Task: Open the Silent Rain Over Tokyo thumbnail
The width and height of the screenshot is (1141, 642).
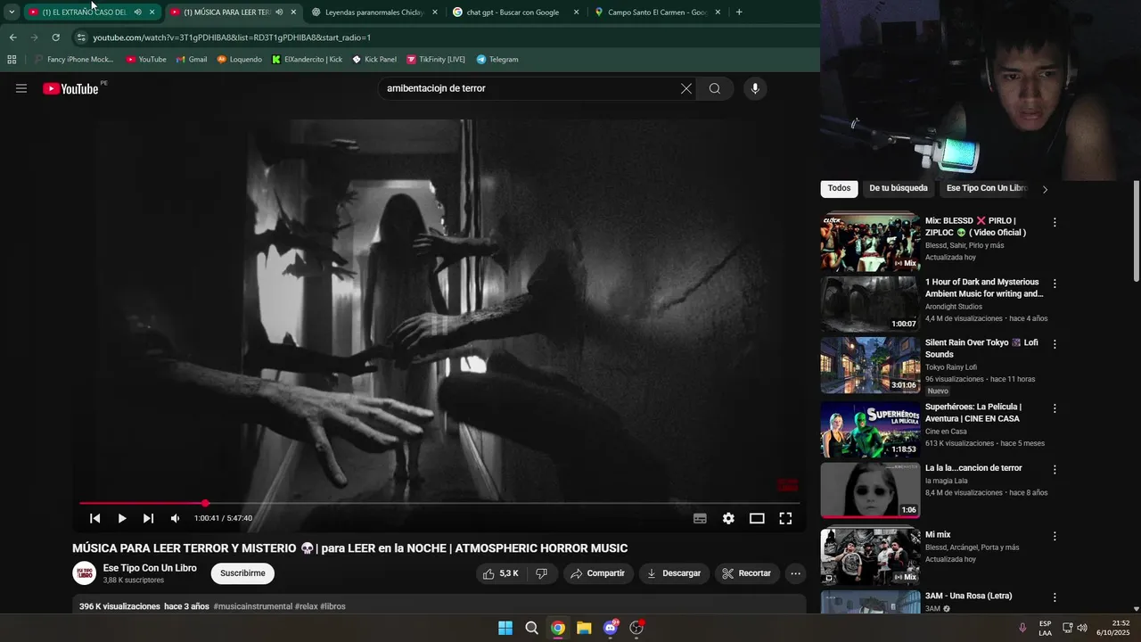Action: click(x=870, y=365)
